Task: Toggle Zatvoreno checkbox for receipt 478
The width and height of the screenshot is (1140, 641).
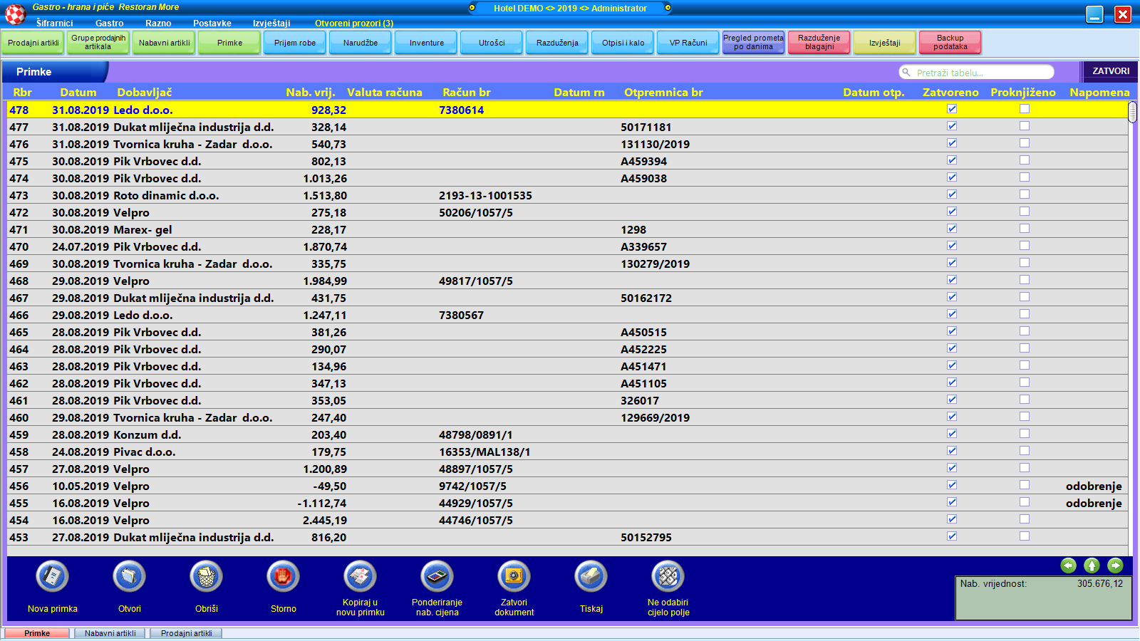Action: tap(952, 109)
